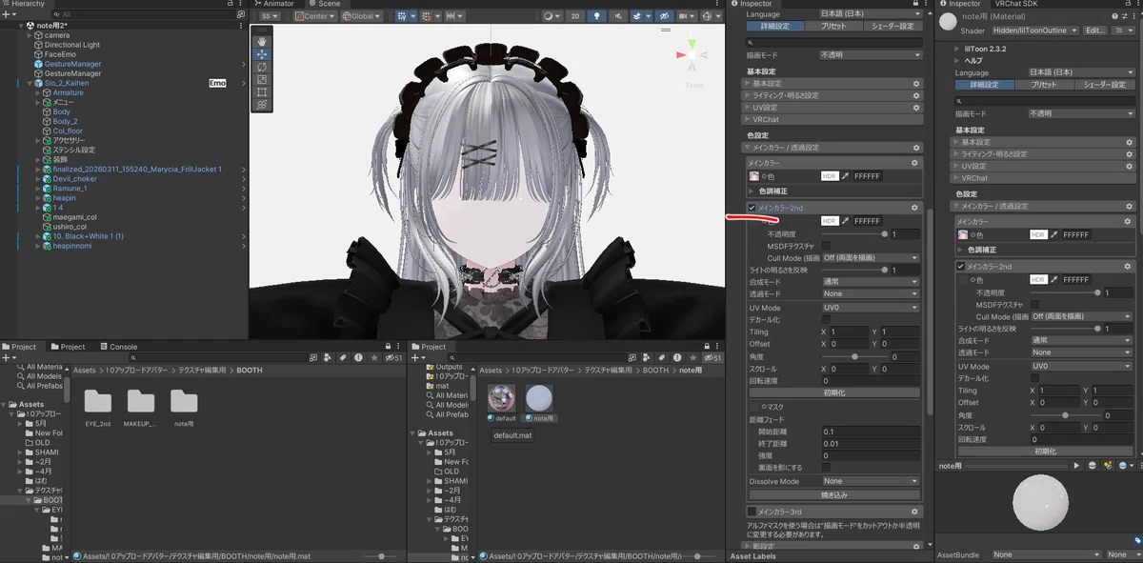The height and width of the screenshot is (563, 1143).
Task: Open Cull Mode dropdown in left Inspector
Action: [872, 258]
